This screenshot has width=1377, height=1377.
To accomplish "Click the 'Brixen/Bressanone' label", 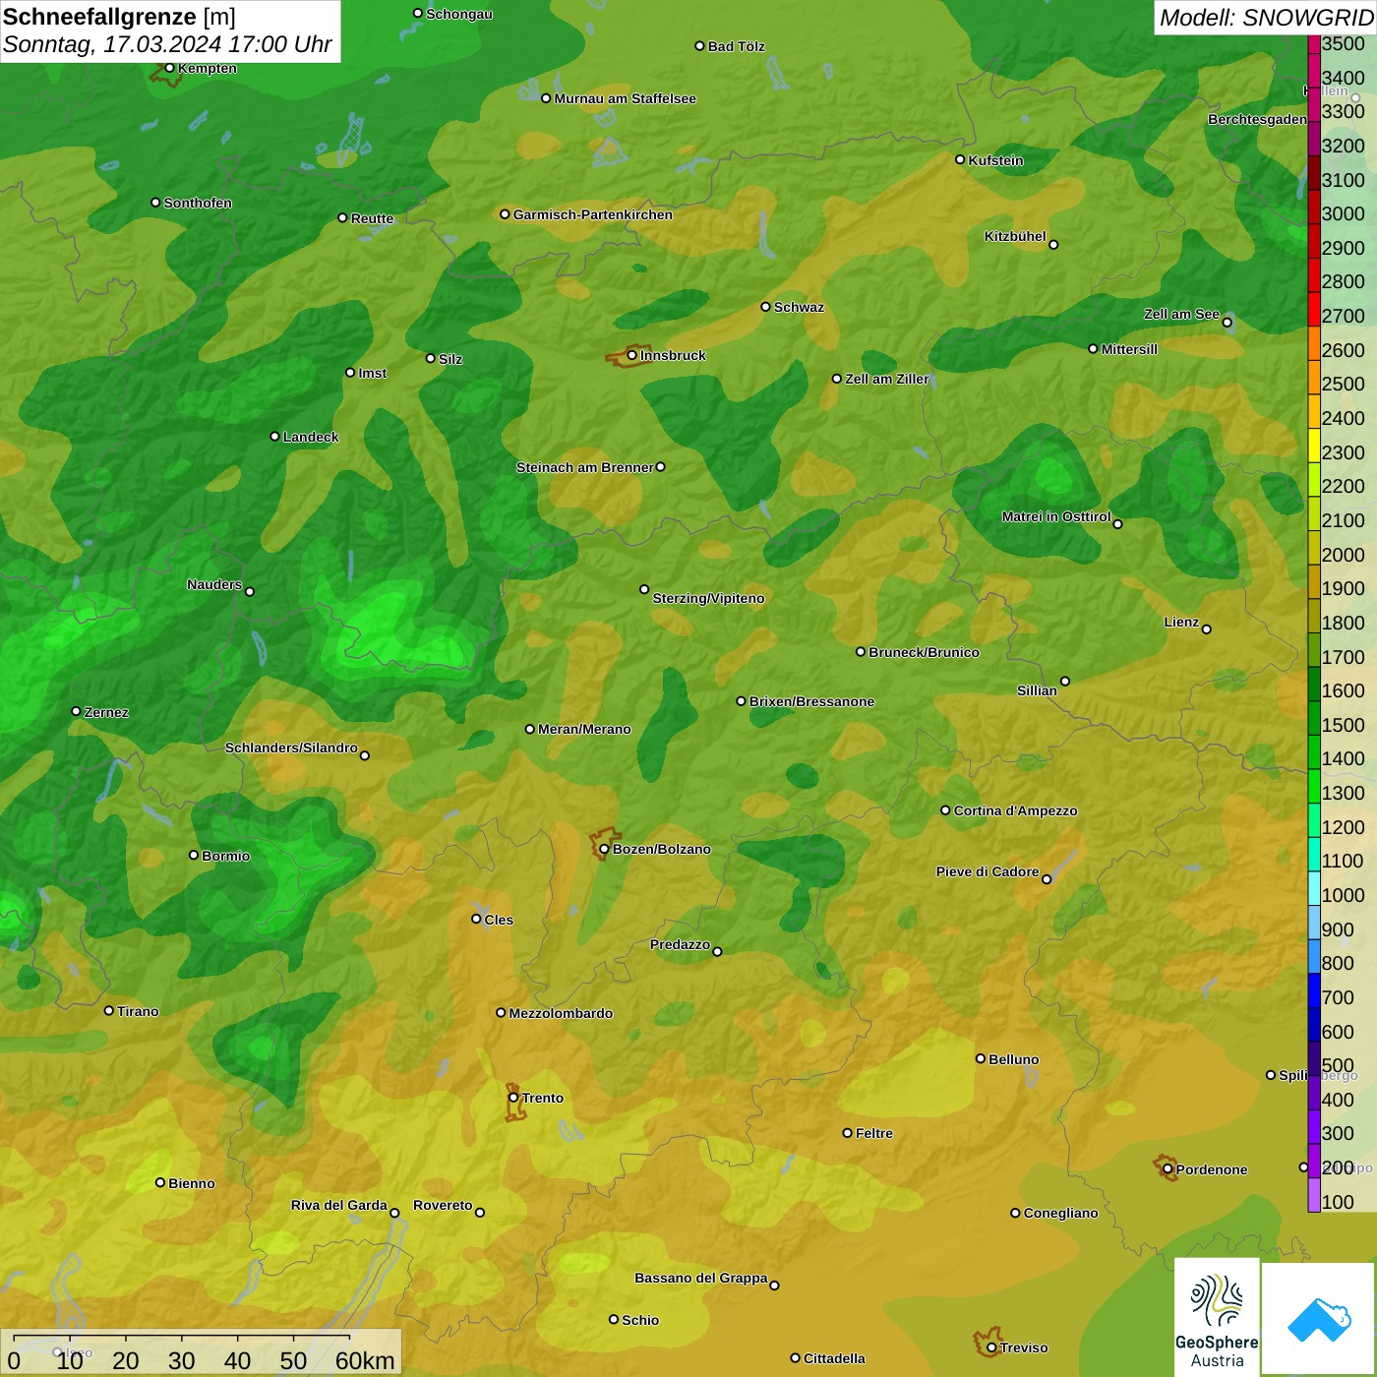I will [x=812, y=701].
